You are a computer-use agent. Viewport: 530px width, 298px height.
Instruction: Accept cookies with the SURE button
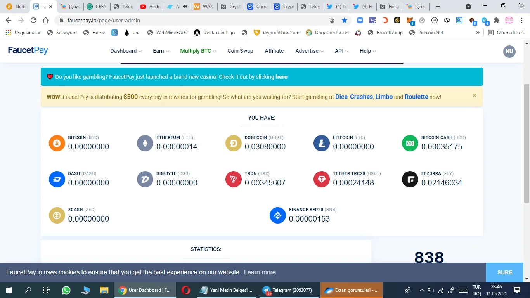(x=505, y=272)
